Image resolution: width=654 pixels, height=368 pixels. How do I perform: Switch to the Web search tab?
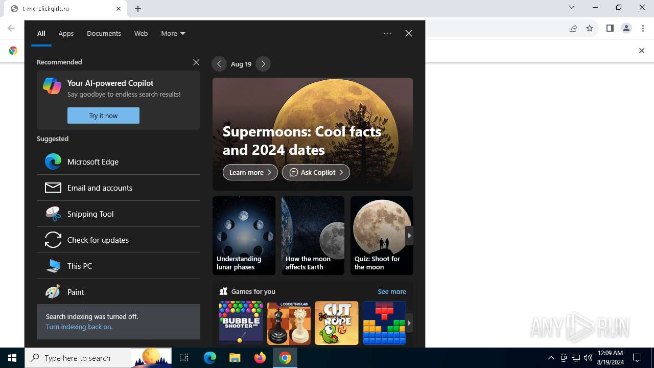141,33
